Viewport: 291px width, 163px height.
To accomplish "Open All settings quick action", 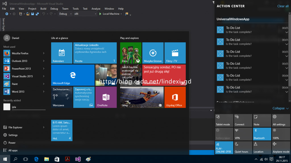I will point(281,120).
